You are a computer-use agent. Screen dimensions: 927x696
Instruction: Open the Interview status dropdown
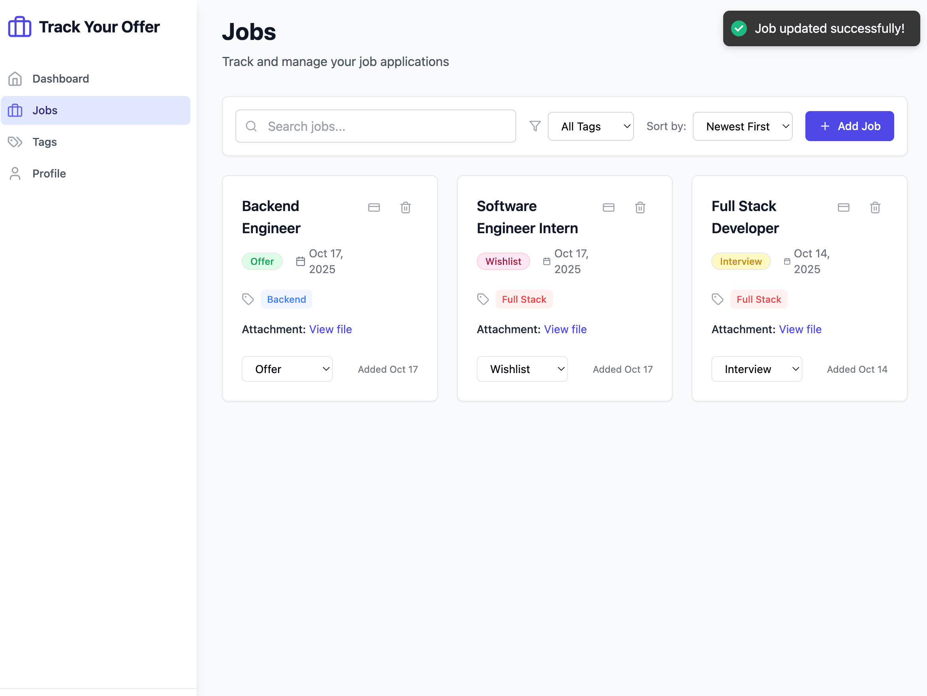pos(756,369)
